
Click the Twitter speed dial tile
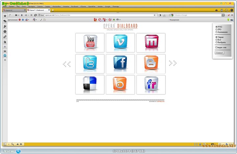[90, 64]
